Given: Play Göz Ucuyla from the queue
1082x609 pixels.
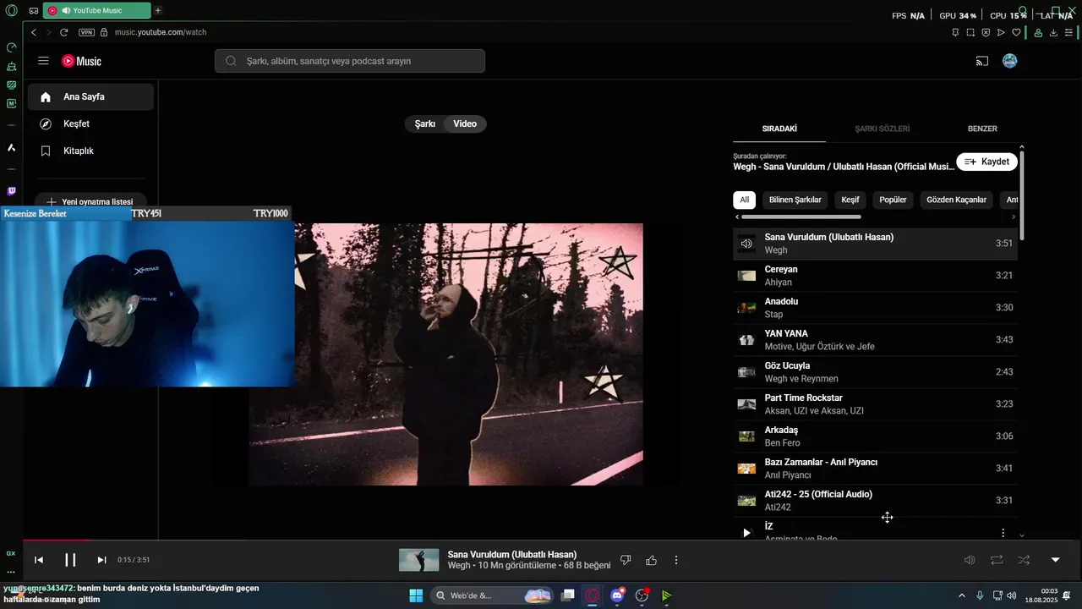Looking at the screenshot, I should [x=875, y=372].
